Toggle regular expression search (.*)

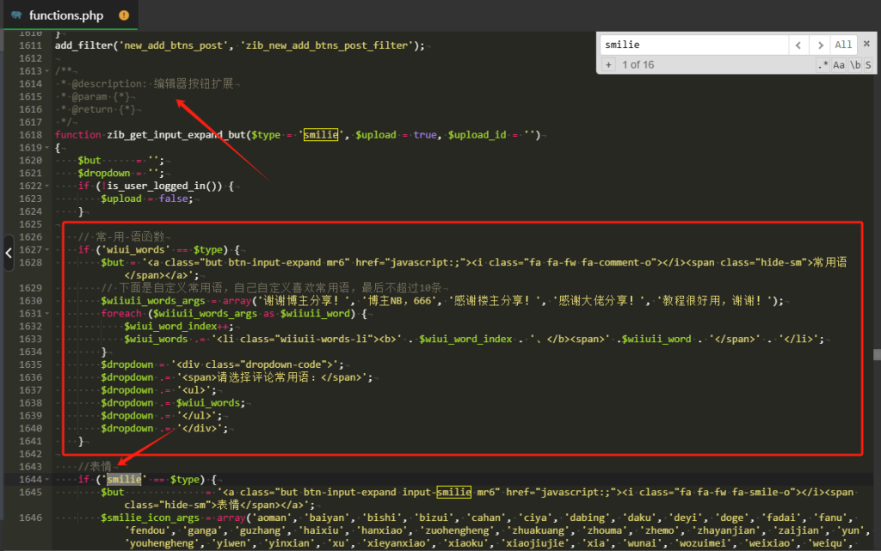pyautogui.click(x=822, y=64)
